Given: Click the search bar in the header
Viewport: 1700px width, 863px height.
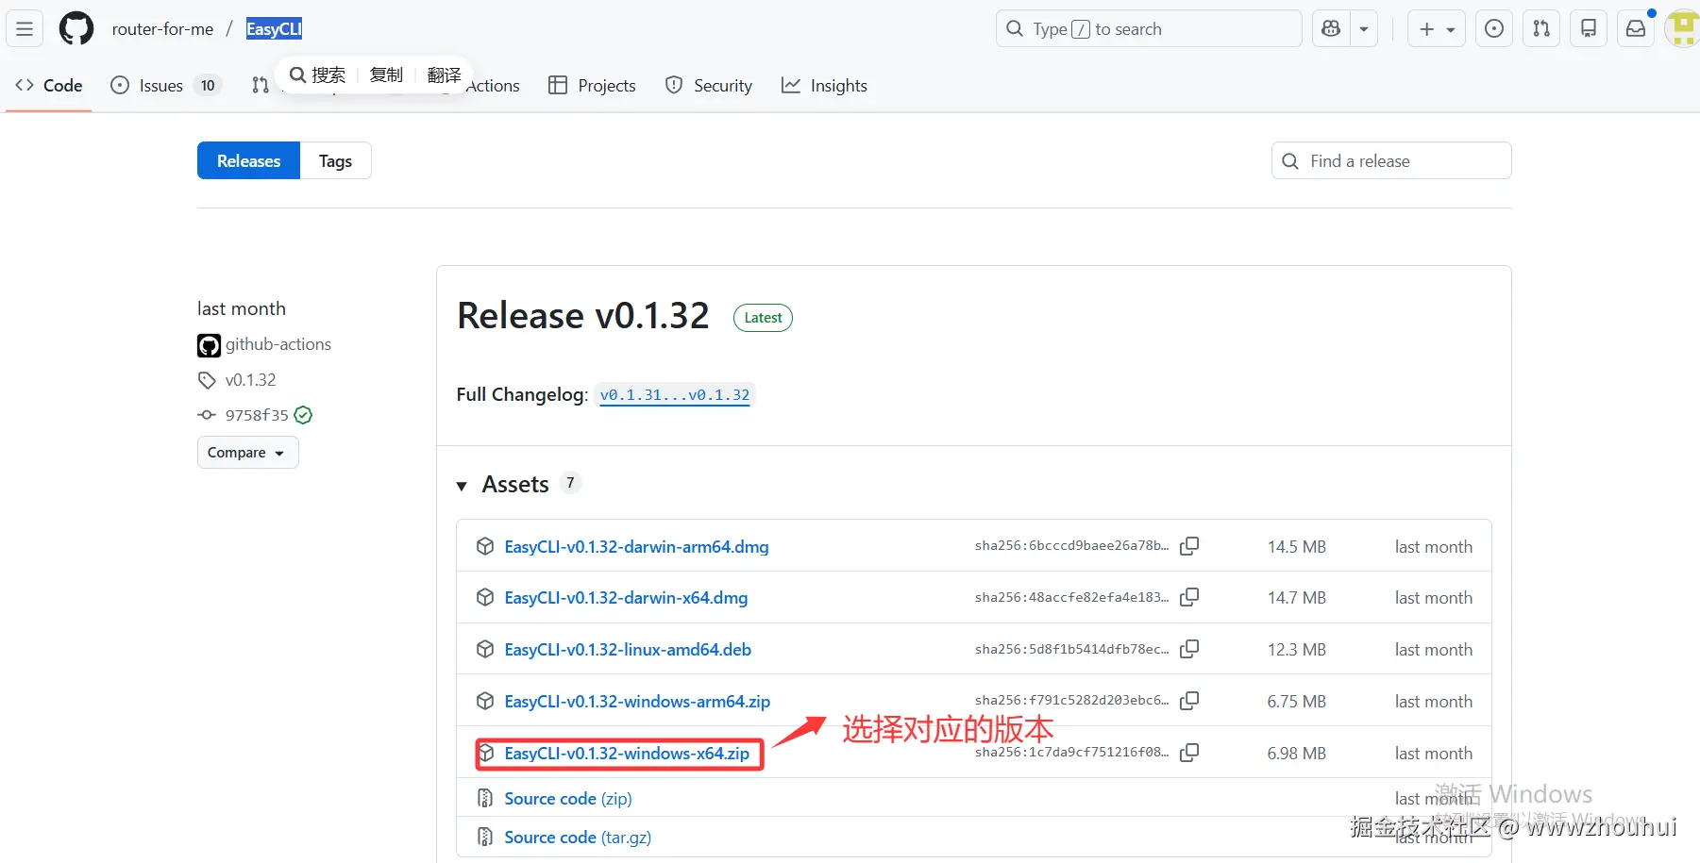Looking at the screenshot, I should click(1149, 28).
